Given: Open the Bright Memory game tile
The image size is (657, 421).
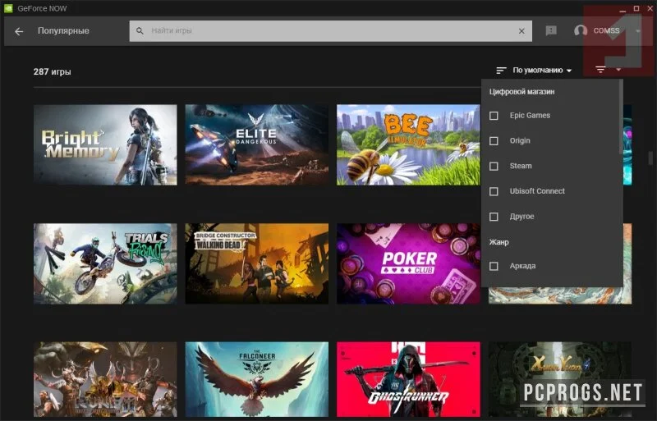Looking at the screenshot, I should coord(105,145).
